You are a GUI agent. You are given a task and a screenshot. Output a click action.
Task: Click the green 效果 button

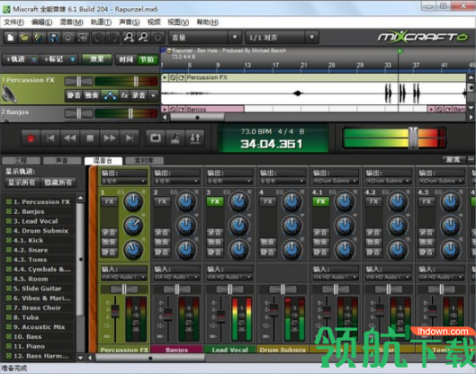(x=97, y=59)
